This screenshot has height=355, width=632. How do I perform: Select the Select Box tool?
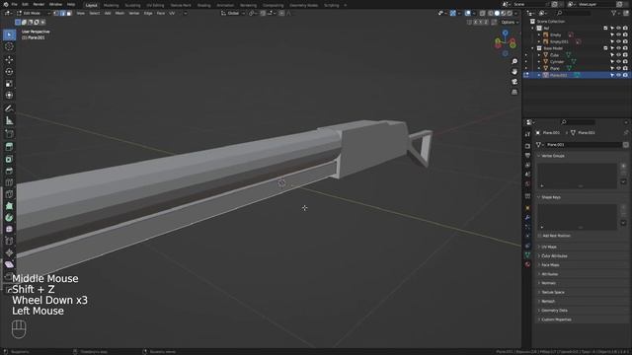[9, 35]
